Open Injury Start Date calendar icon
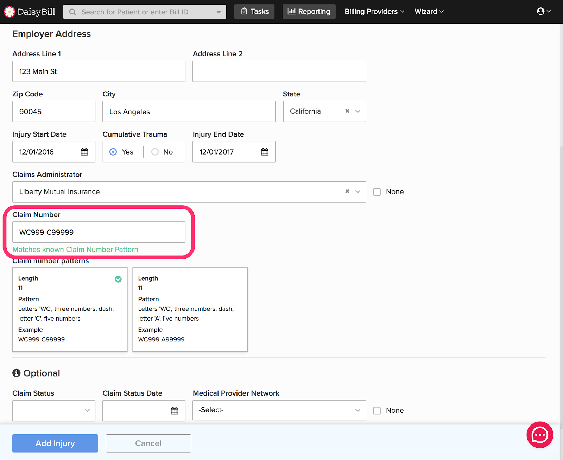The width and height of the screenshot is (563, 460). 84,152
